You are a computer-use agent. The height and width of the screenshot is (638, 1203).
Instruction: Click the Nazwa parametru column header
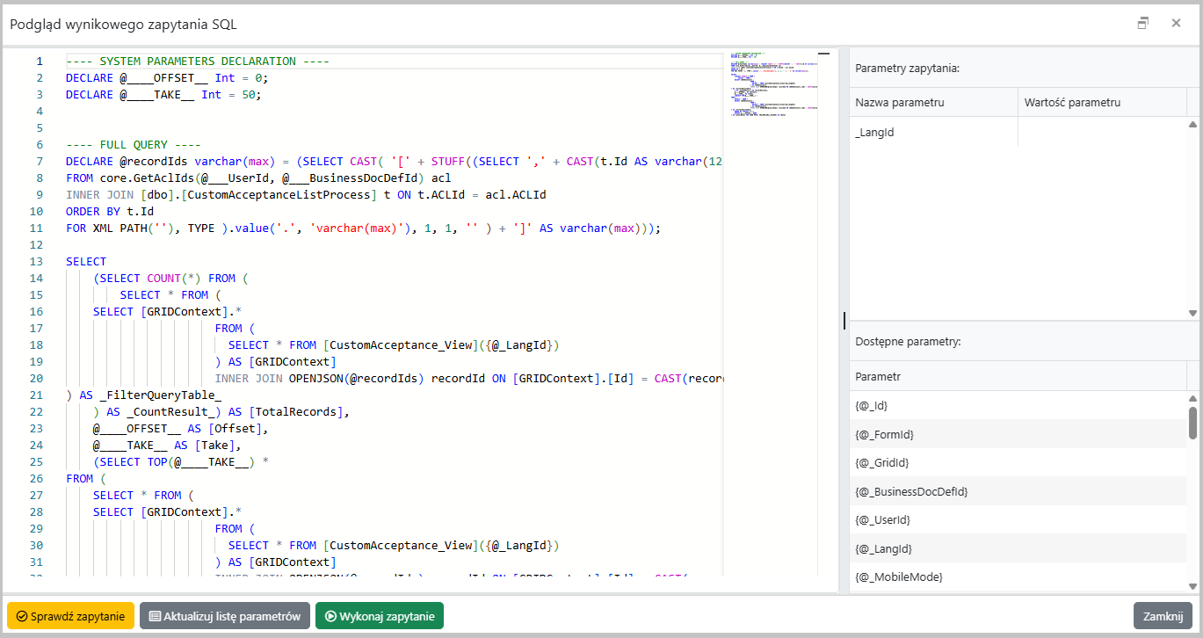click(x=933, y=102)
